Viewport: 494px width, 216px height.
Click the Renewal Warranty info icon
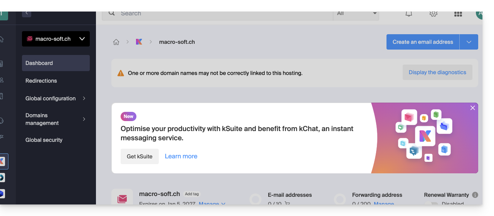pyautogui.click(x=475, y=195)
